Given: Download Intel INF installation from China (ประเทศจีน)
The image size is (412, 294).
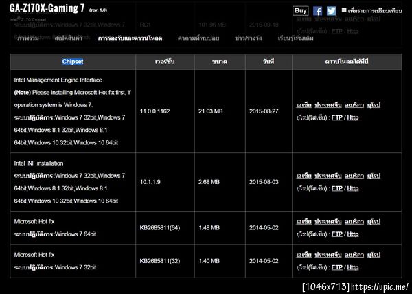Looking at the screenshot, I should [x=328, y=176].
